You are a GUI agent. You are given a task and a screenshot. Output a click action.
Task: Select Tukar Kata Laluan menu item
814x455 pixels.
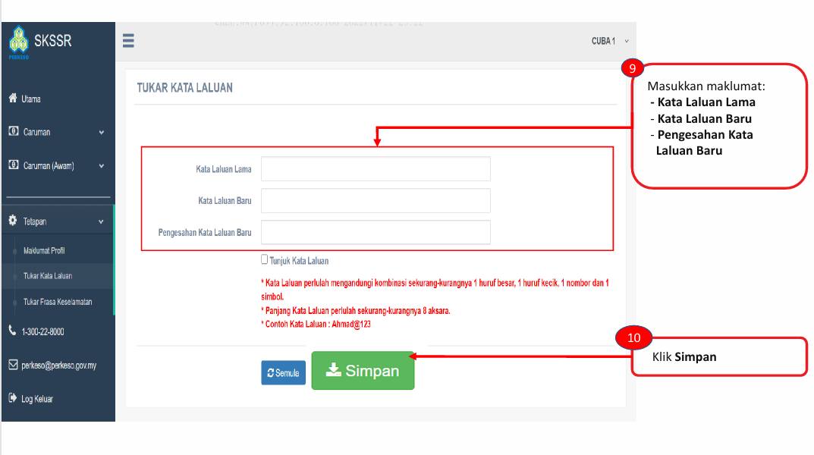[48, 276]
